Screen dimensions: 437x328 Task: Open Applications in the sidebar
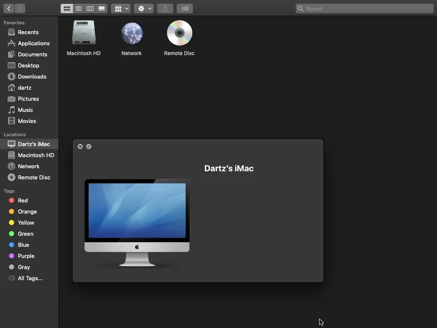coord(29,43)
